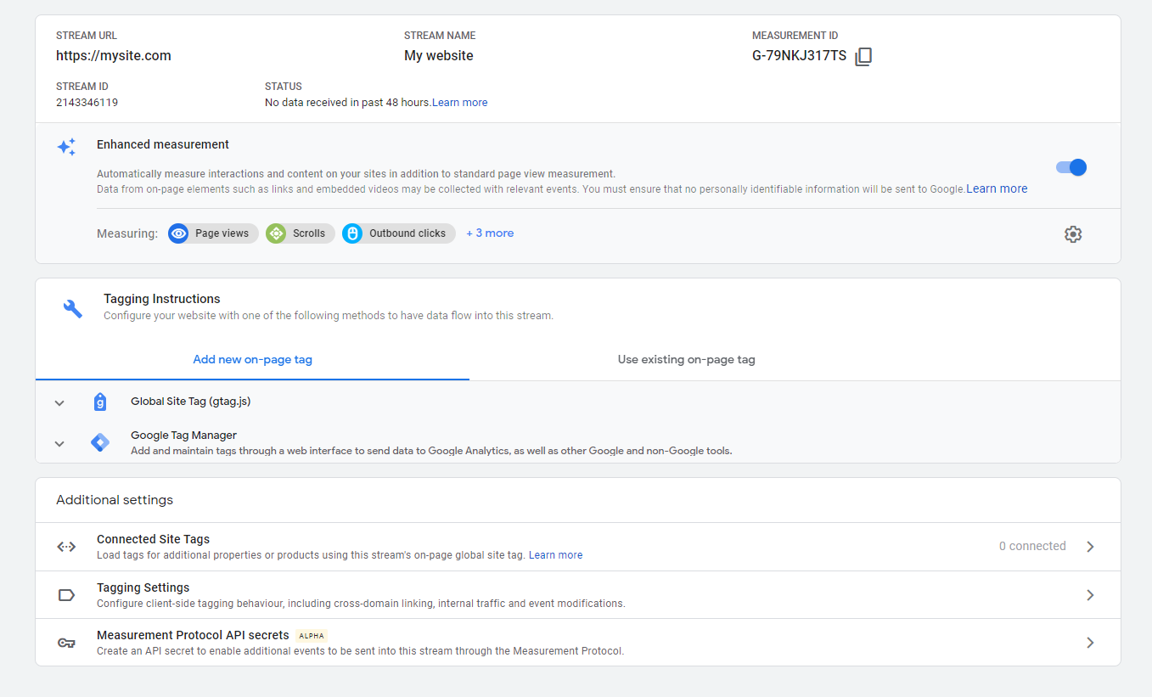The height and width of the screenshot is (697, 1152).
Task: Switch to Use existing on-page tag tab
Action: pos(686,360)
